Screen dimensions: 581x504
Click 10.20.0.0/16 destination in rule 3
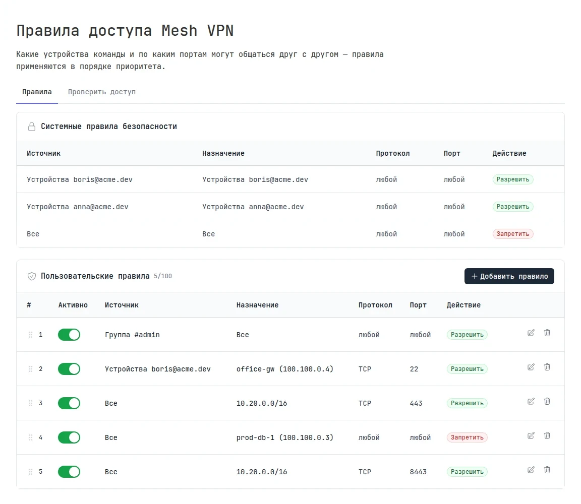pyautogui.click(x=262, y=403)
